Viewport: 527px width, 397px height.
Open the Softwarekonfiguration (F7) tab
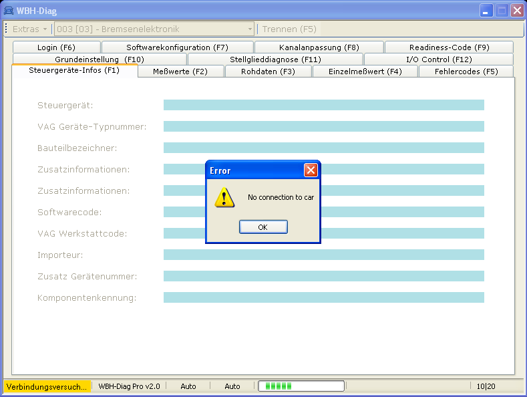177,47
